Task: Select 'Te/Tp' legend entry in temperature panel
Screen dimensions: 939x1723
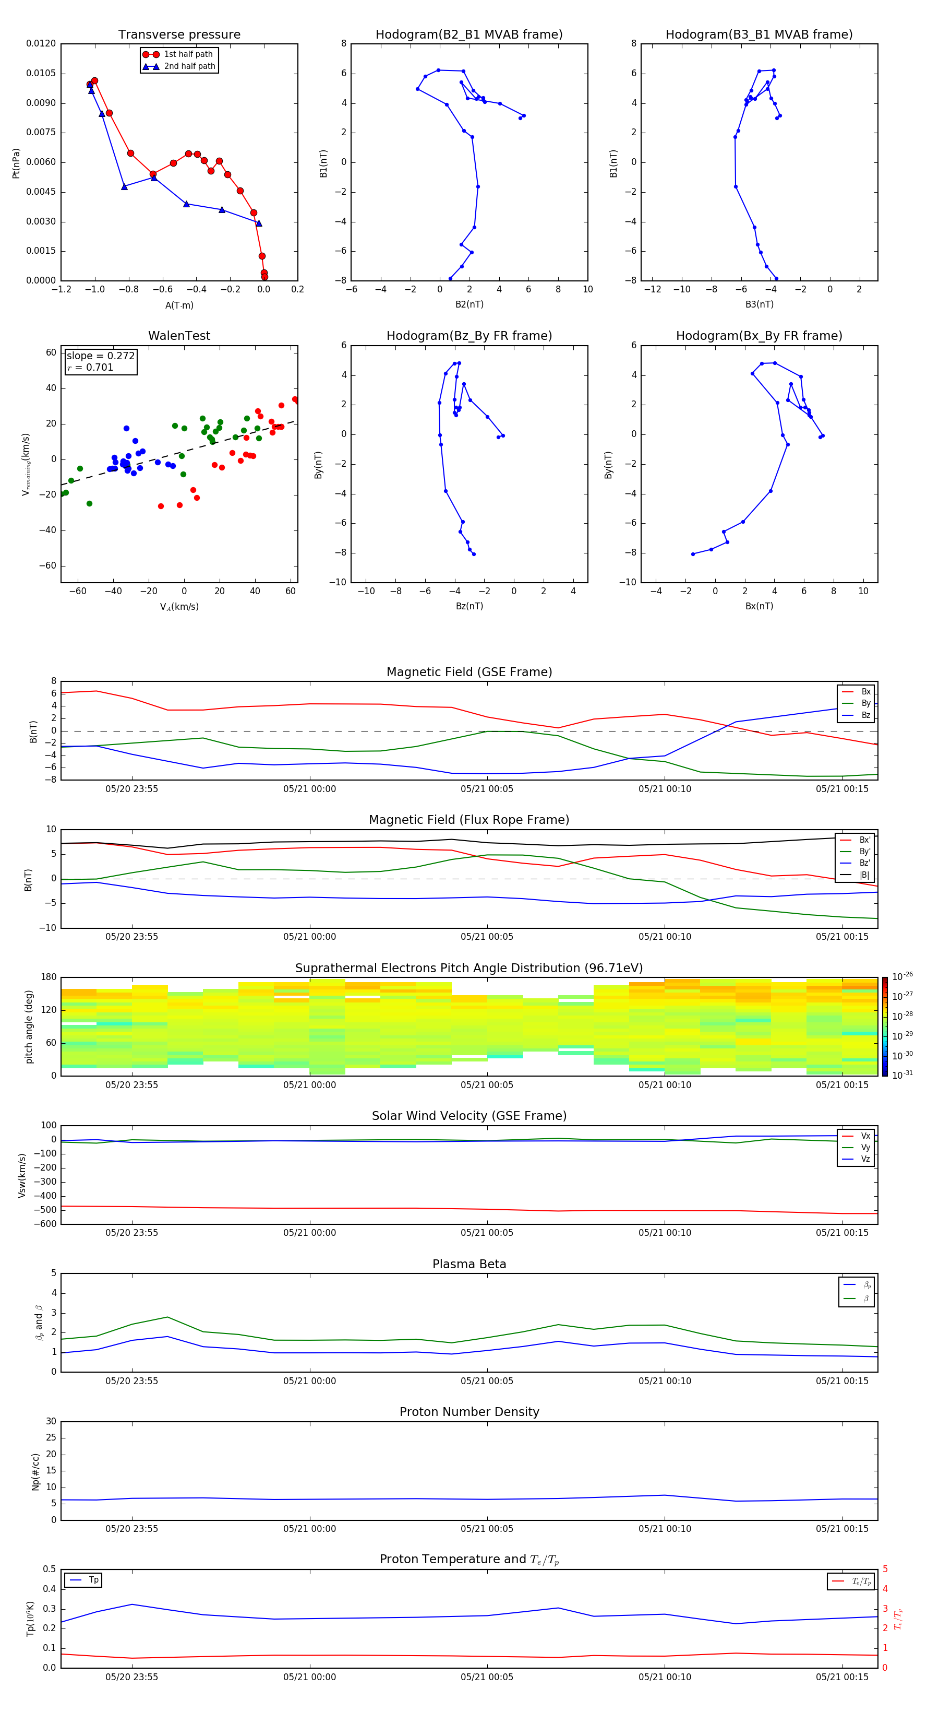Action: coord(851,1582)
